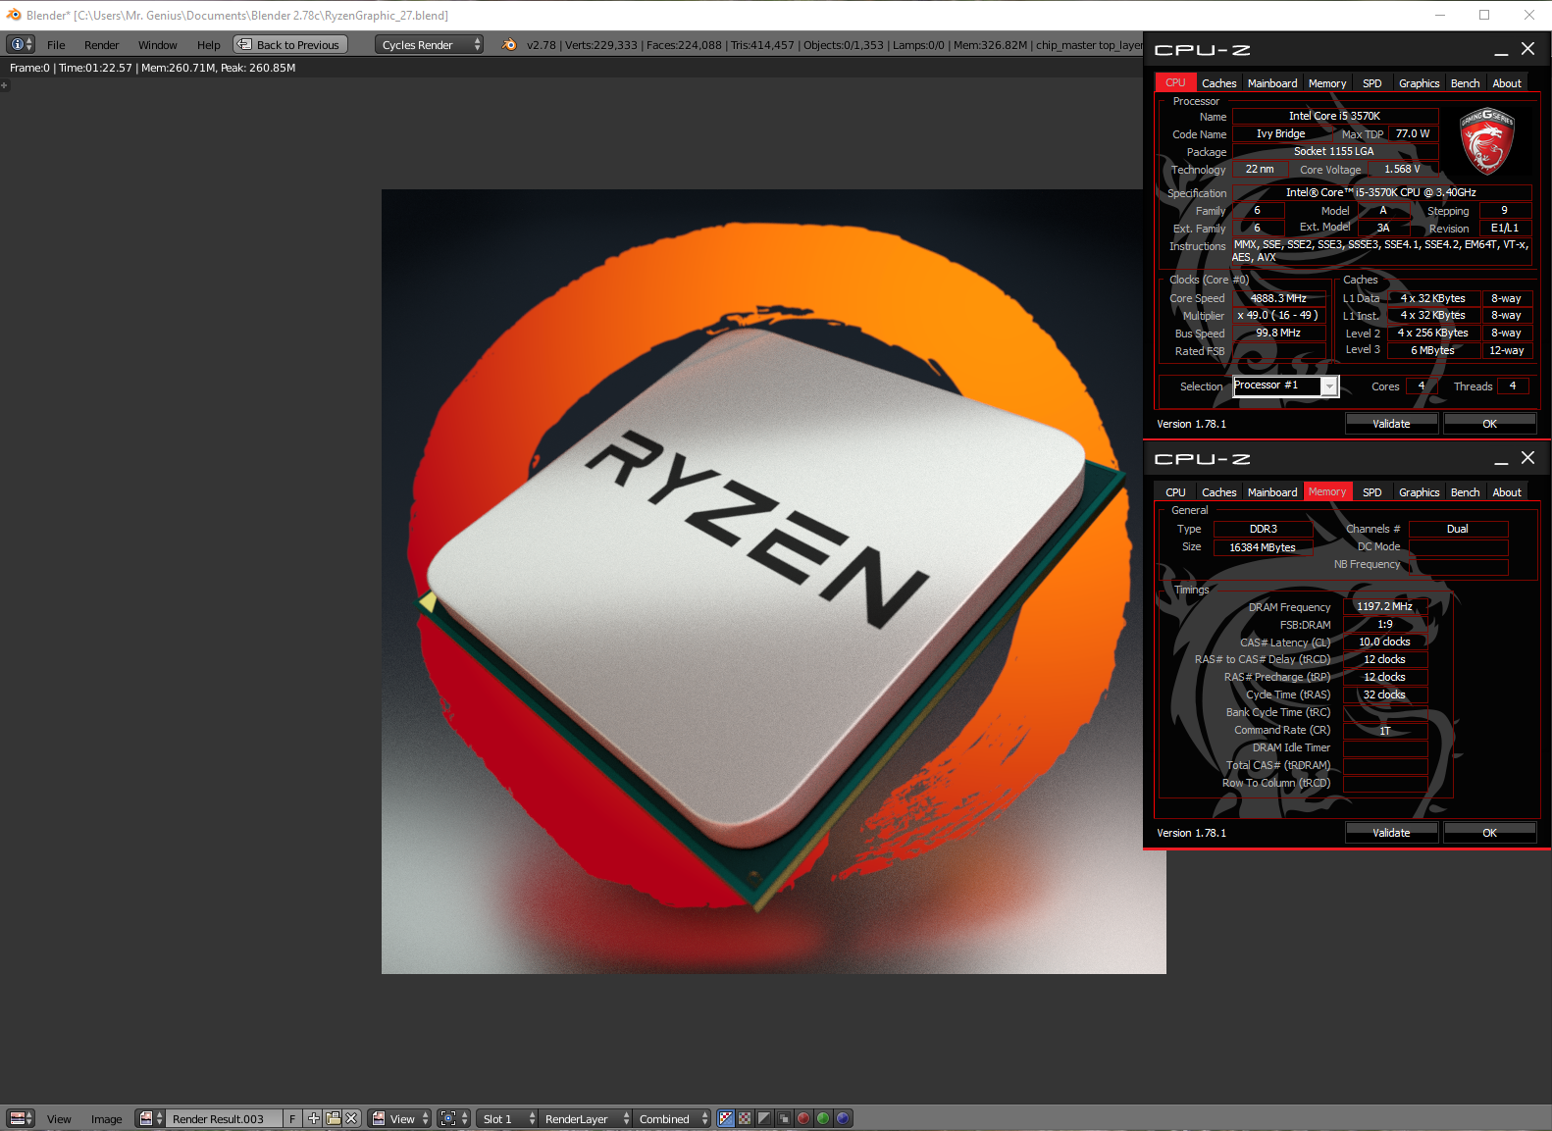Click the Render Result.003 name field
This screenshot has height=1131, width=1552.
click(225, 1118)
